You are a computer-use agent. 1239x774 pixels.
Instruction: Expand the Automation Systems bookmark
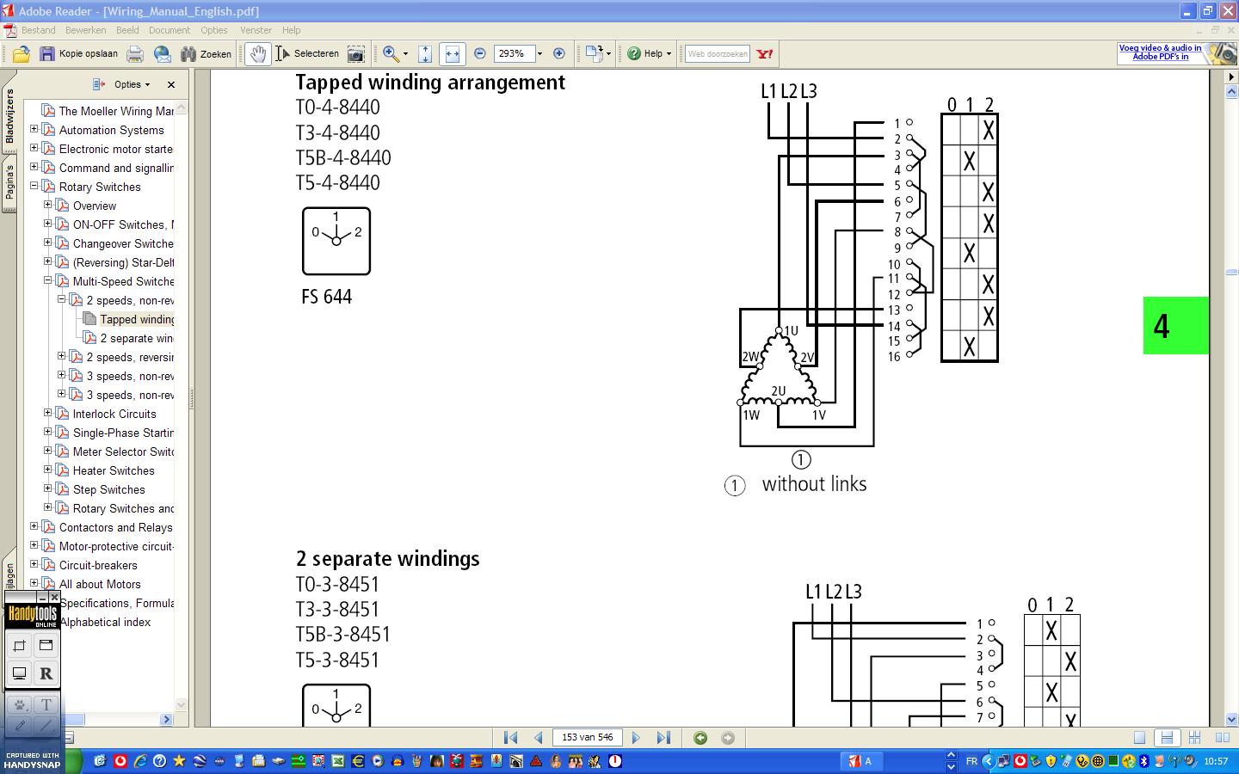click(34, 130)
